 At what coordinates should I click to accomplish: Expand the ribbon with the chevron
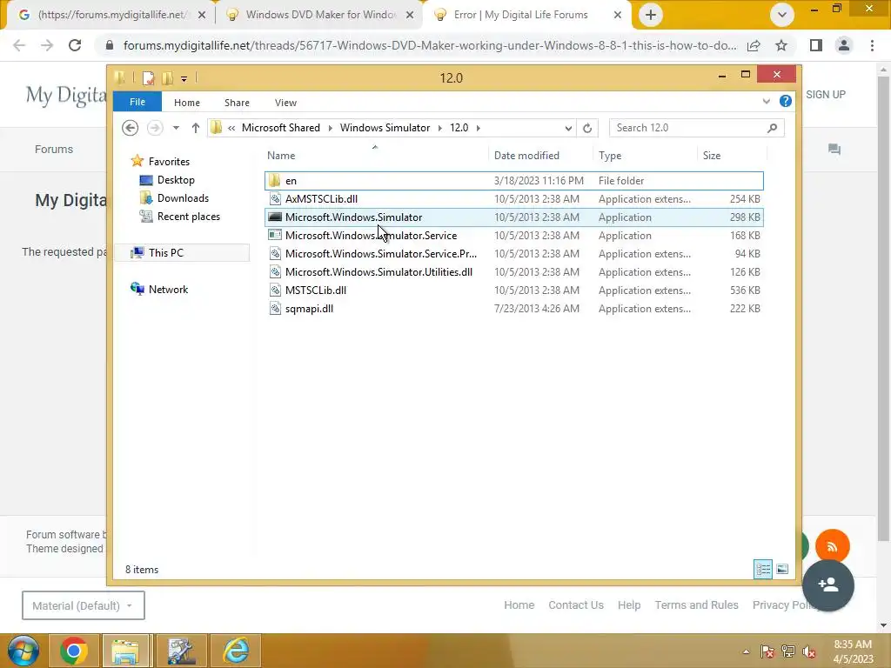[766, 102]
